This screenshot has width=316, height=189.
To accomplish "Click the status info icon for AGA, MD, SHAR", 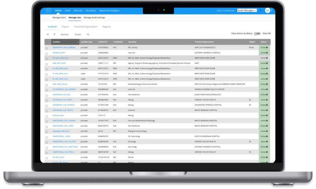I will pyautogui.click(x=267, y=63).
